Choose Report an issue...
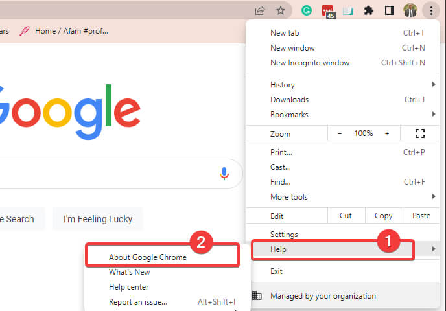The width and height of the screenshot is (446, 311). (x=168, y=302)
